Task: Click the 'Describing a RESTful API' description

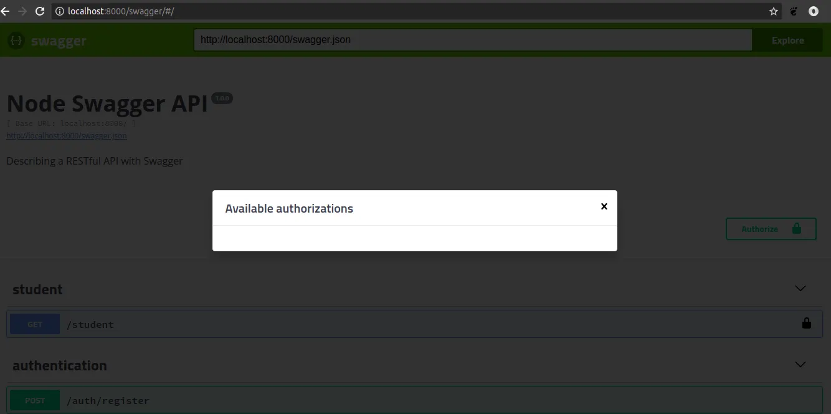Action: pos(95,161)
